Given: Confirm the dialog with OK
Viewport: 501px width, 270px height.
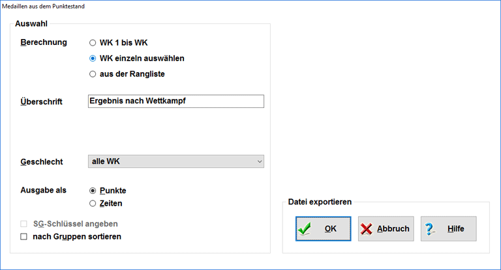Looking at the screenshot, I should (x=323, y=229).
